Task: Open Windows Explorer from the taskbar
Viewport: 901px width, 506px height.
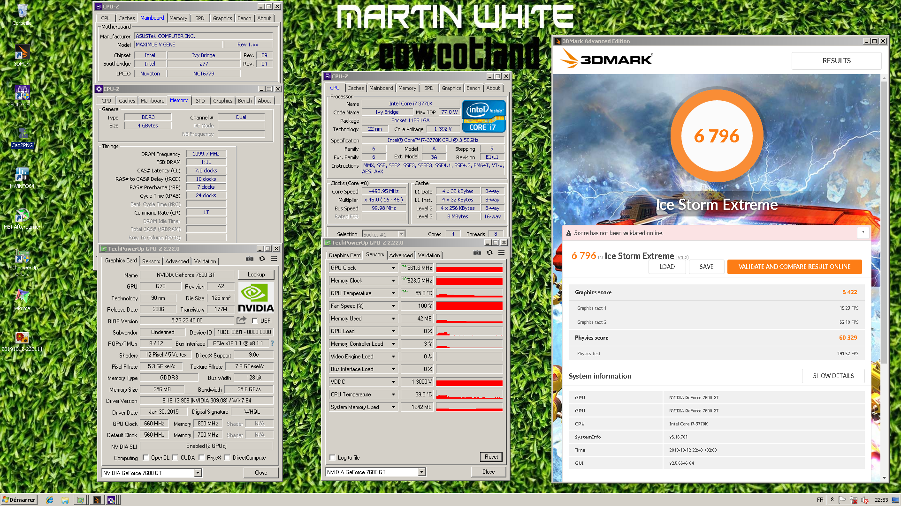Action: coord(65,500)
